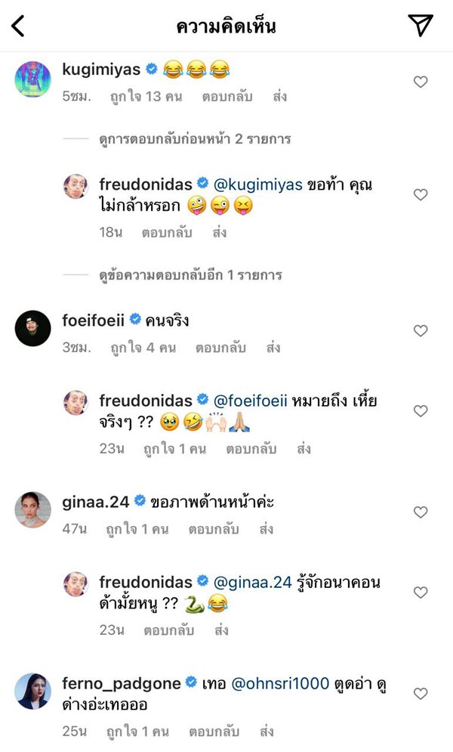Click the verified badge beside ginaa.24
This screenshot has height=752, width=453.
pyautogui.click(x=140, y=499)
